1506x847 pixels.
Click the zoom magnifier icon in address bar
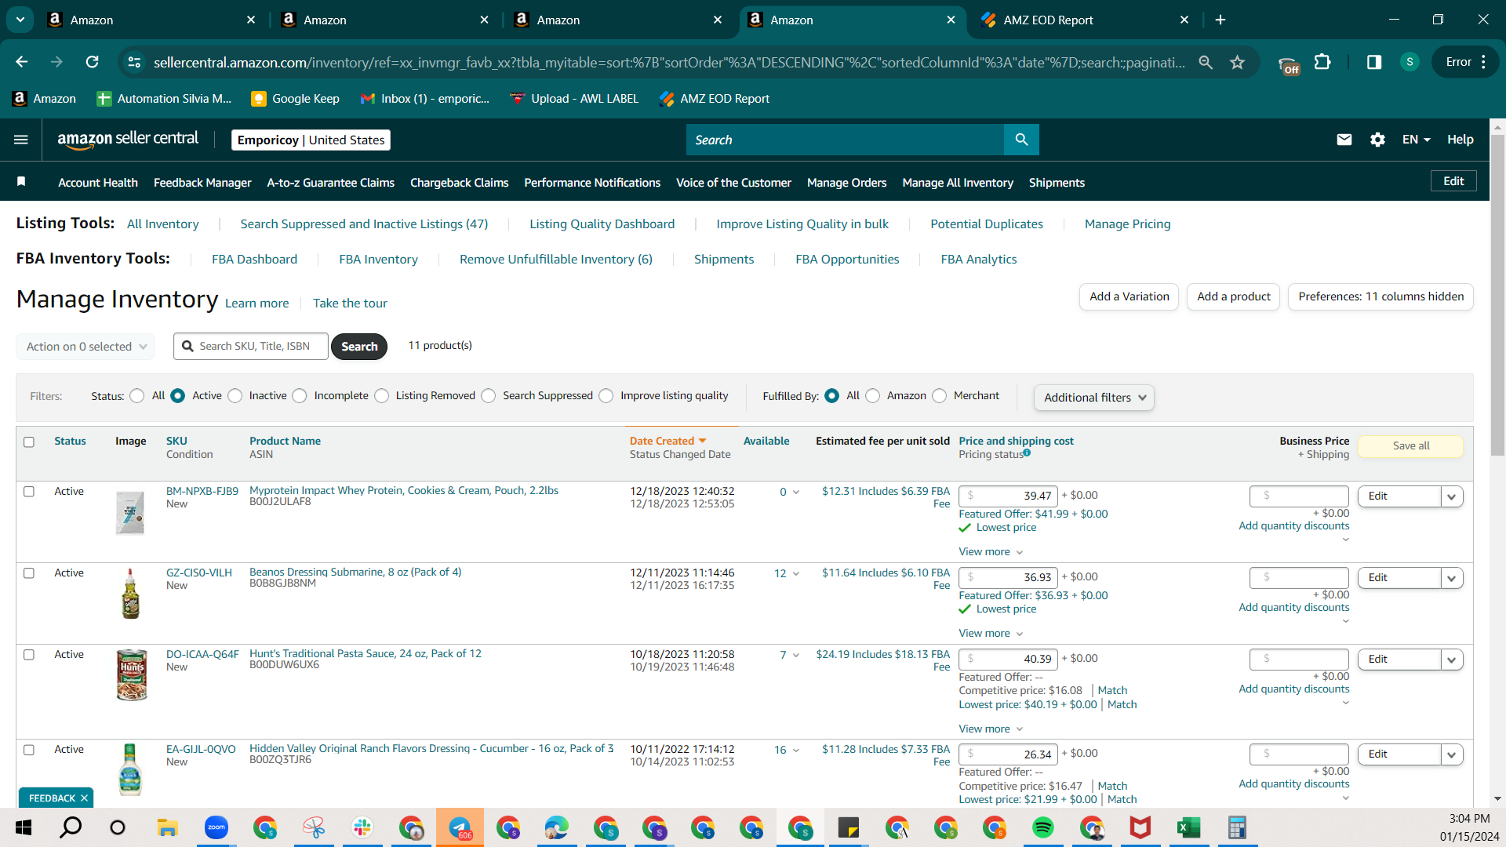pyautogui.click(x=1206, y=62)
